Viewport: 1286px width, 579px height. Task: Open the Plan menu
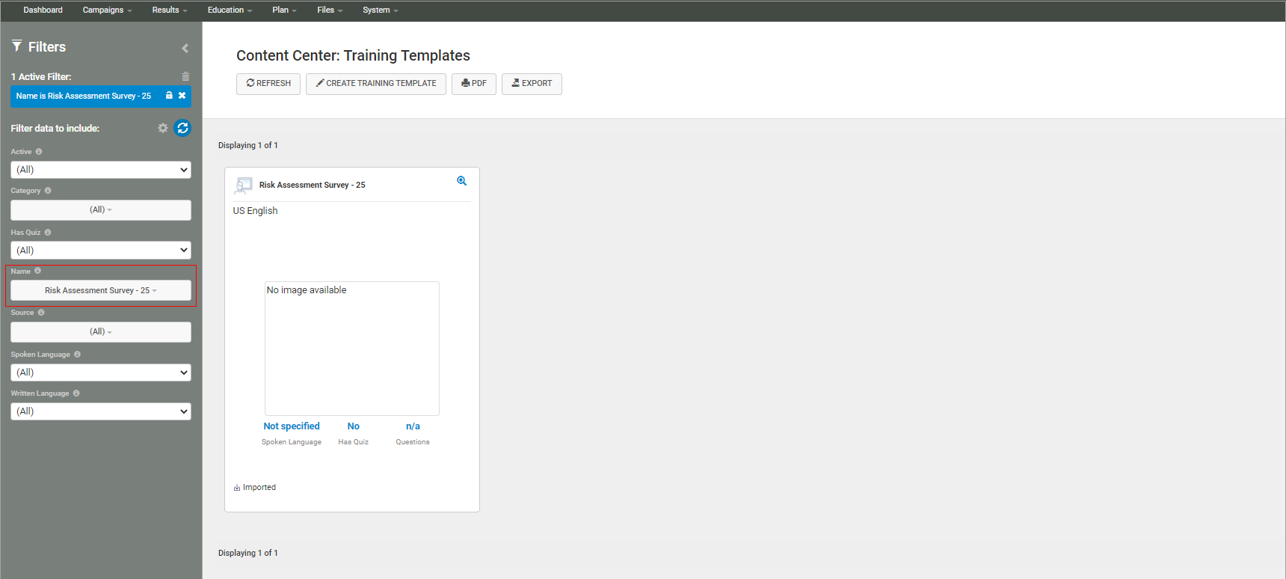284,10
